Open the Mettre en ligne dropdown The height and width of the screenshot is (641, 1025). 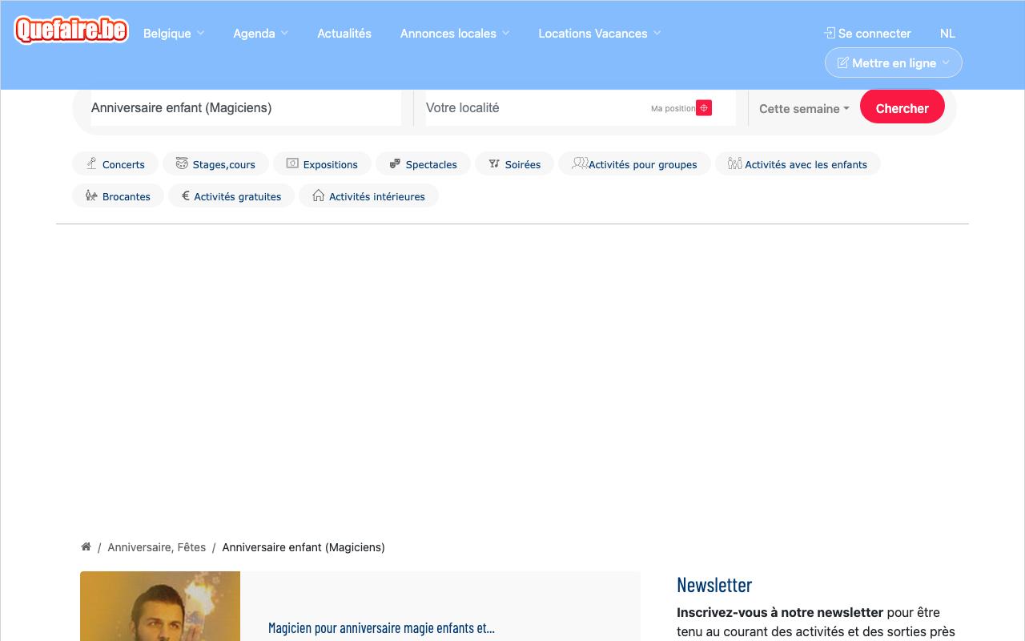[x=894, y=62]
